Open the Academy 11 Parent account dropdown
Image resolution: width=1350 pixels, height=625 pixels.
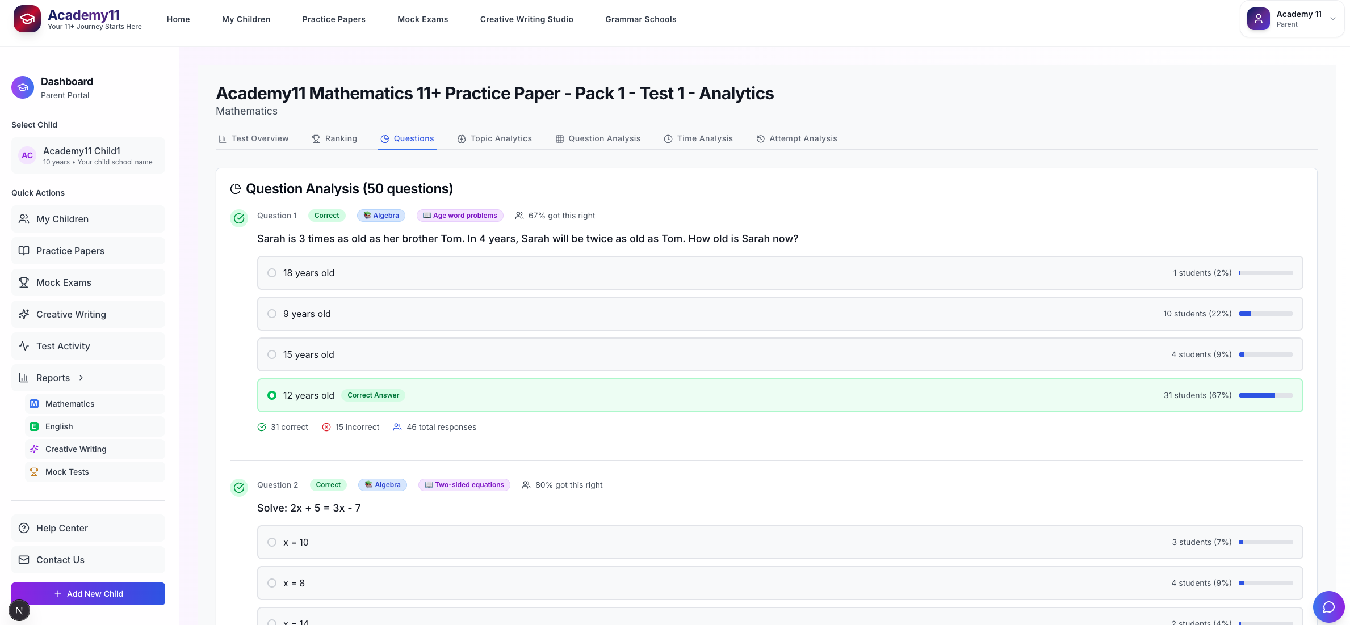pos(1292,19)
